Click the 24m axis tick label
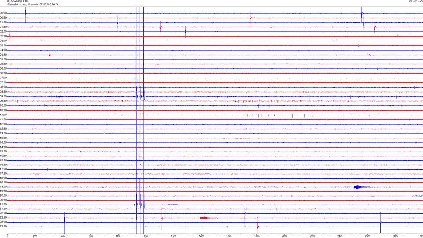The height and width of the screenshot is (238, 423). [340, 236]
